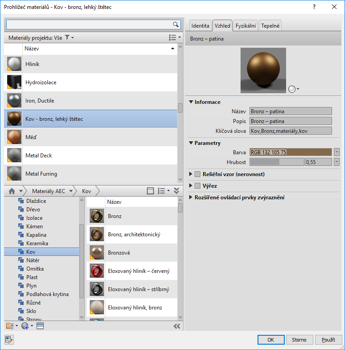Select Eloxovaný hliník, bronz library row
Image resolution: width=345 pixels, height=350 pixels.
pyautogui.click(x=132, y=308)
